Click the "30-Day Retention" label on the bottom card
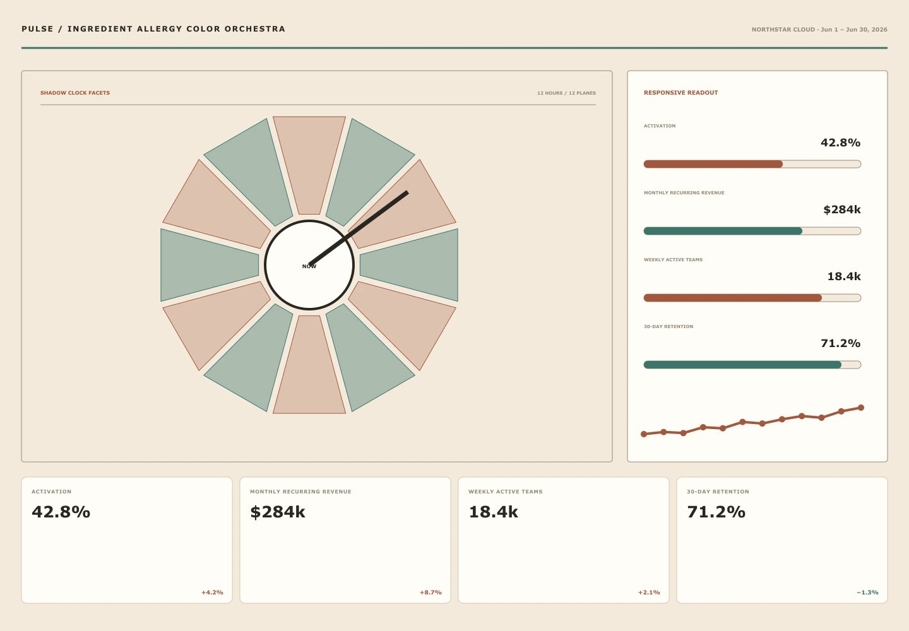The height and width of the screenshot is (631, 909). pyautogui.click(x=718, y=492)
